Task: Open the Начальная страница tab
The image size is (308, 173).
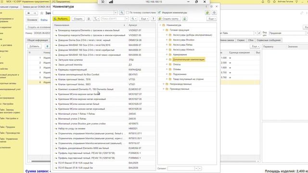Action: pyautogui.click(x=10, y=7)
